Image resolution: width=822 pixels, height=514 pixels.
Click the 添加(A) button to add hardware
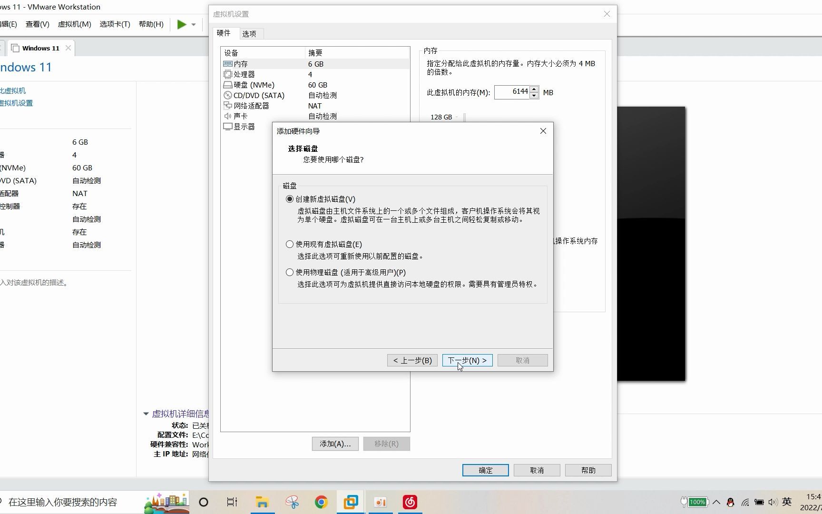[335, 444]
